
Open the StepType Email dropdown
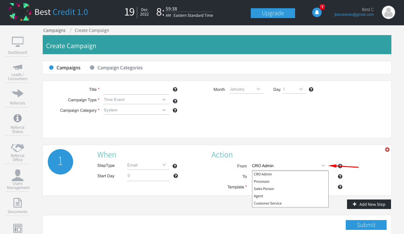point(148,165)
